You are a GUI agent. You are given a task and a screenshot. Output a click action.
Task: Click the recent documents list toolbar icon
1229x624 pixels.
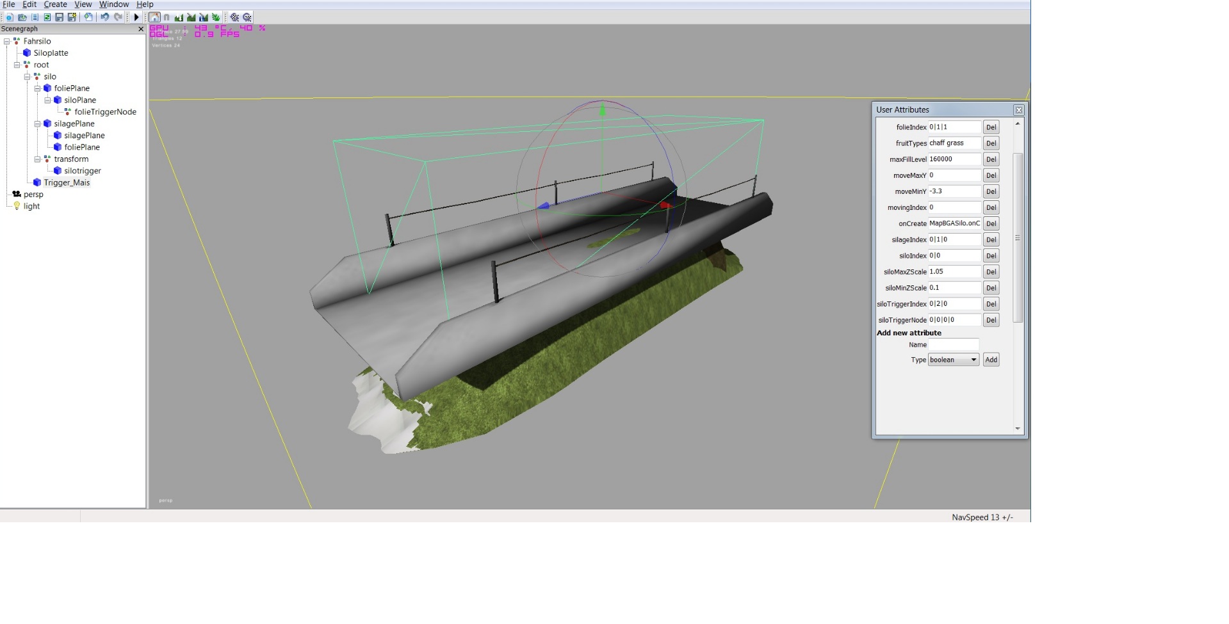[35, 17]
